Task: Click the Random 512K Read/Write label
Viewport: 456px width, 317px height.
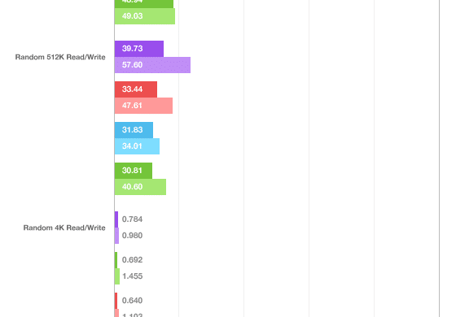Action: point(60,57)
